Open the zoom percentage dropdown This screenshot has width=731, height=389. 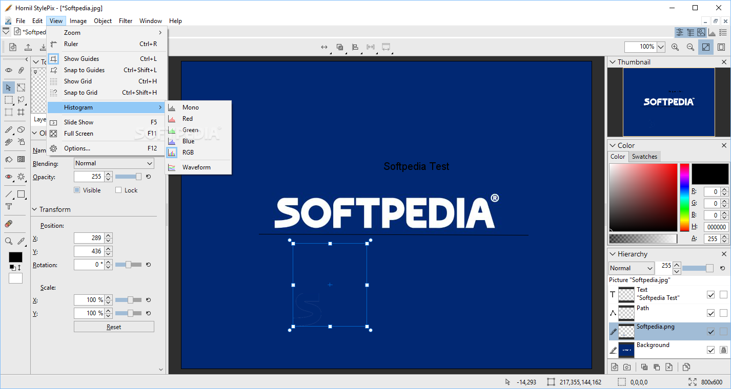point(661,47)
